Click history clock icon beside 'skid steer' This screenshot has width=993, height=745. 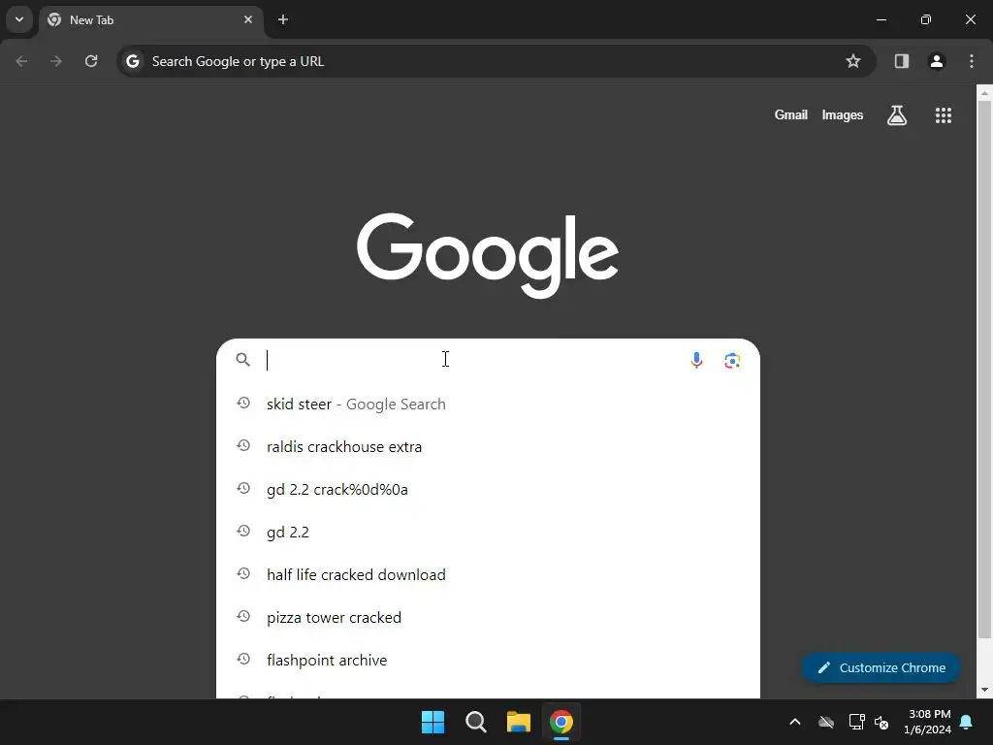click(243, 403)
